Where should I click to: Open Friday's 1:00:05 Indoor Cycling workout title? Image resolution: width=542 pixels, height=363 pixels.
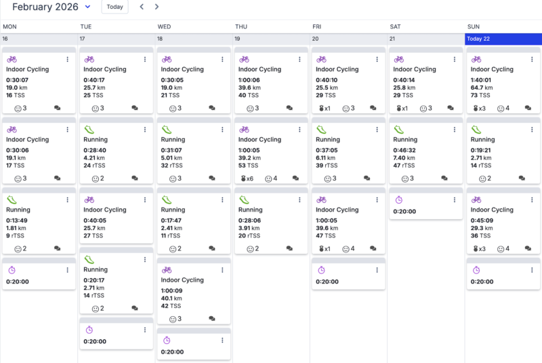(337, 210)
